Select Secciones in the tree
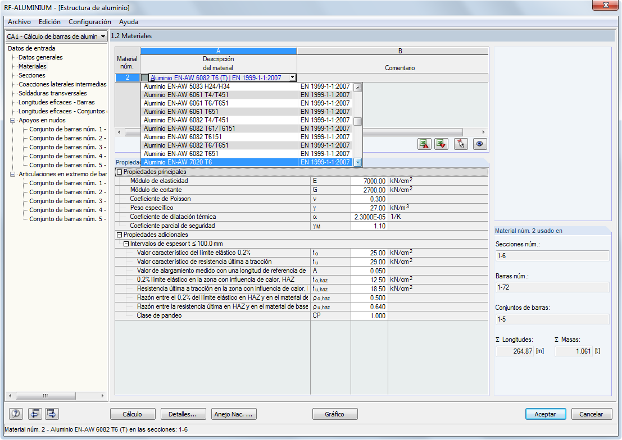 coord(31,75)
